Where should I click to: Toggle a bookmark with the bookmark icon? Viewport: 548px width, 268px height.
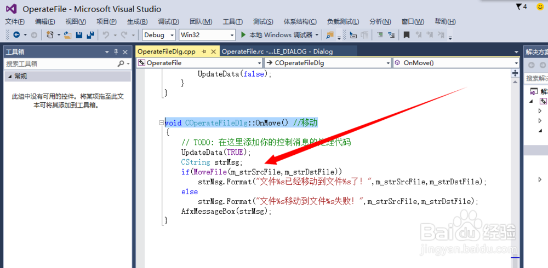tap(407, 35)
